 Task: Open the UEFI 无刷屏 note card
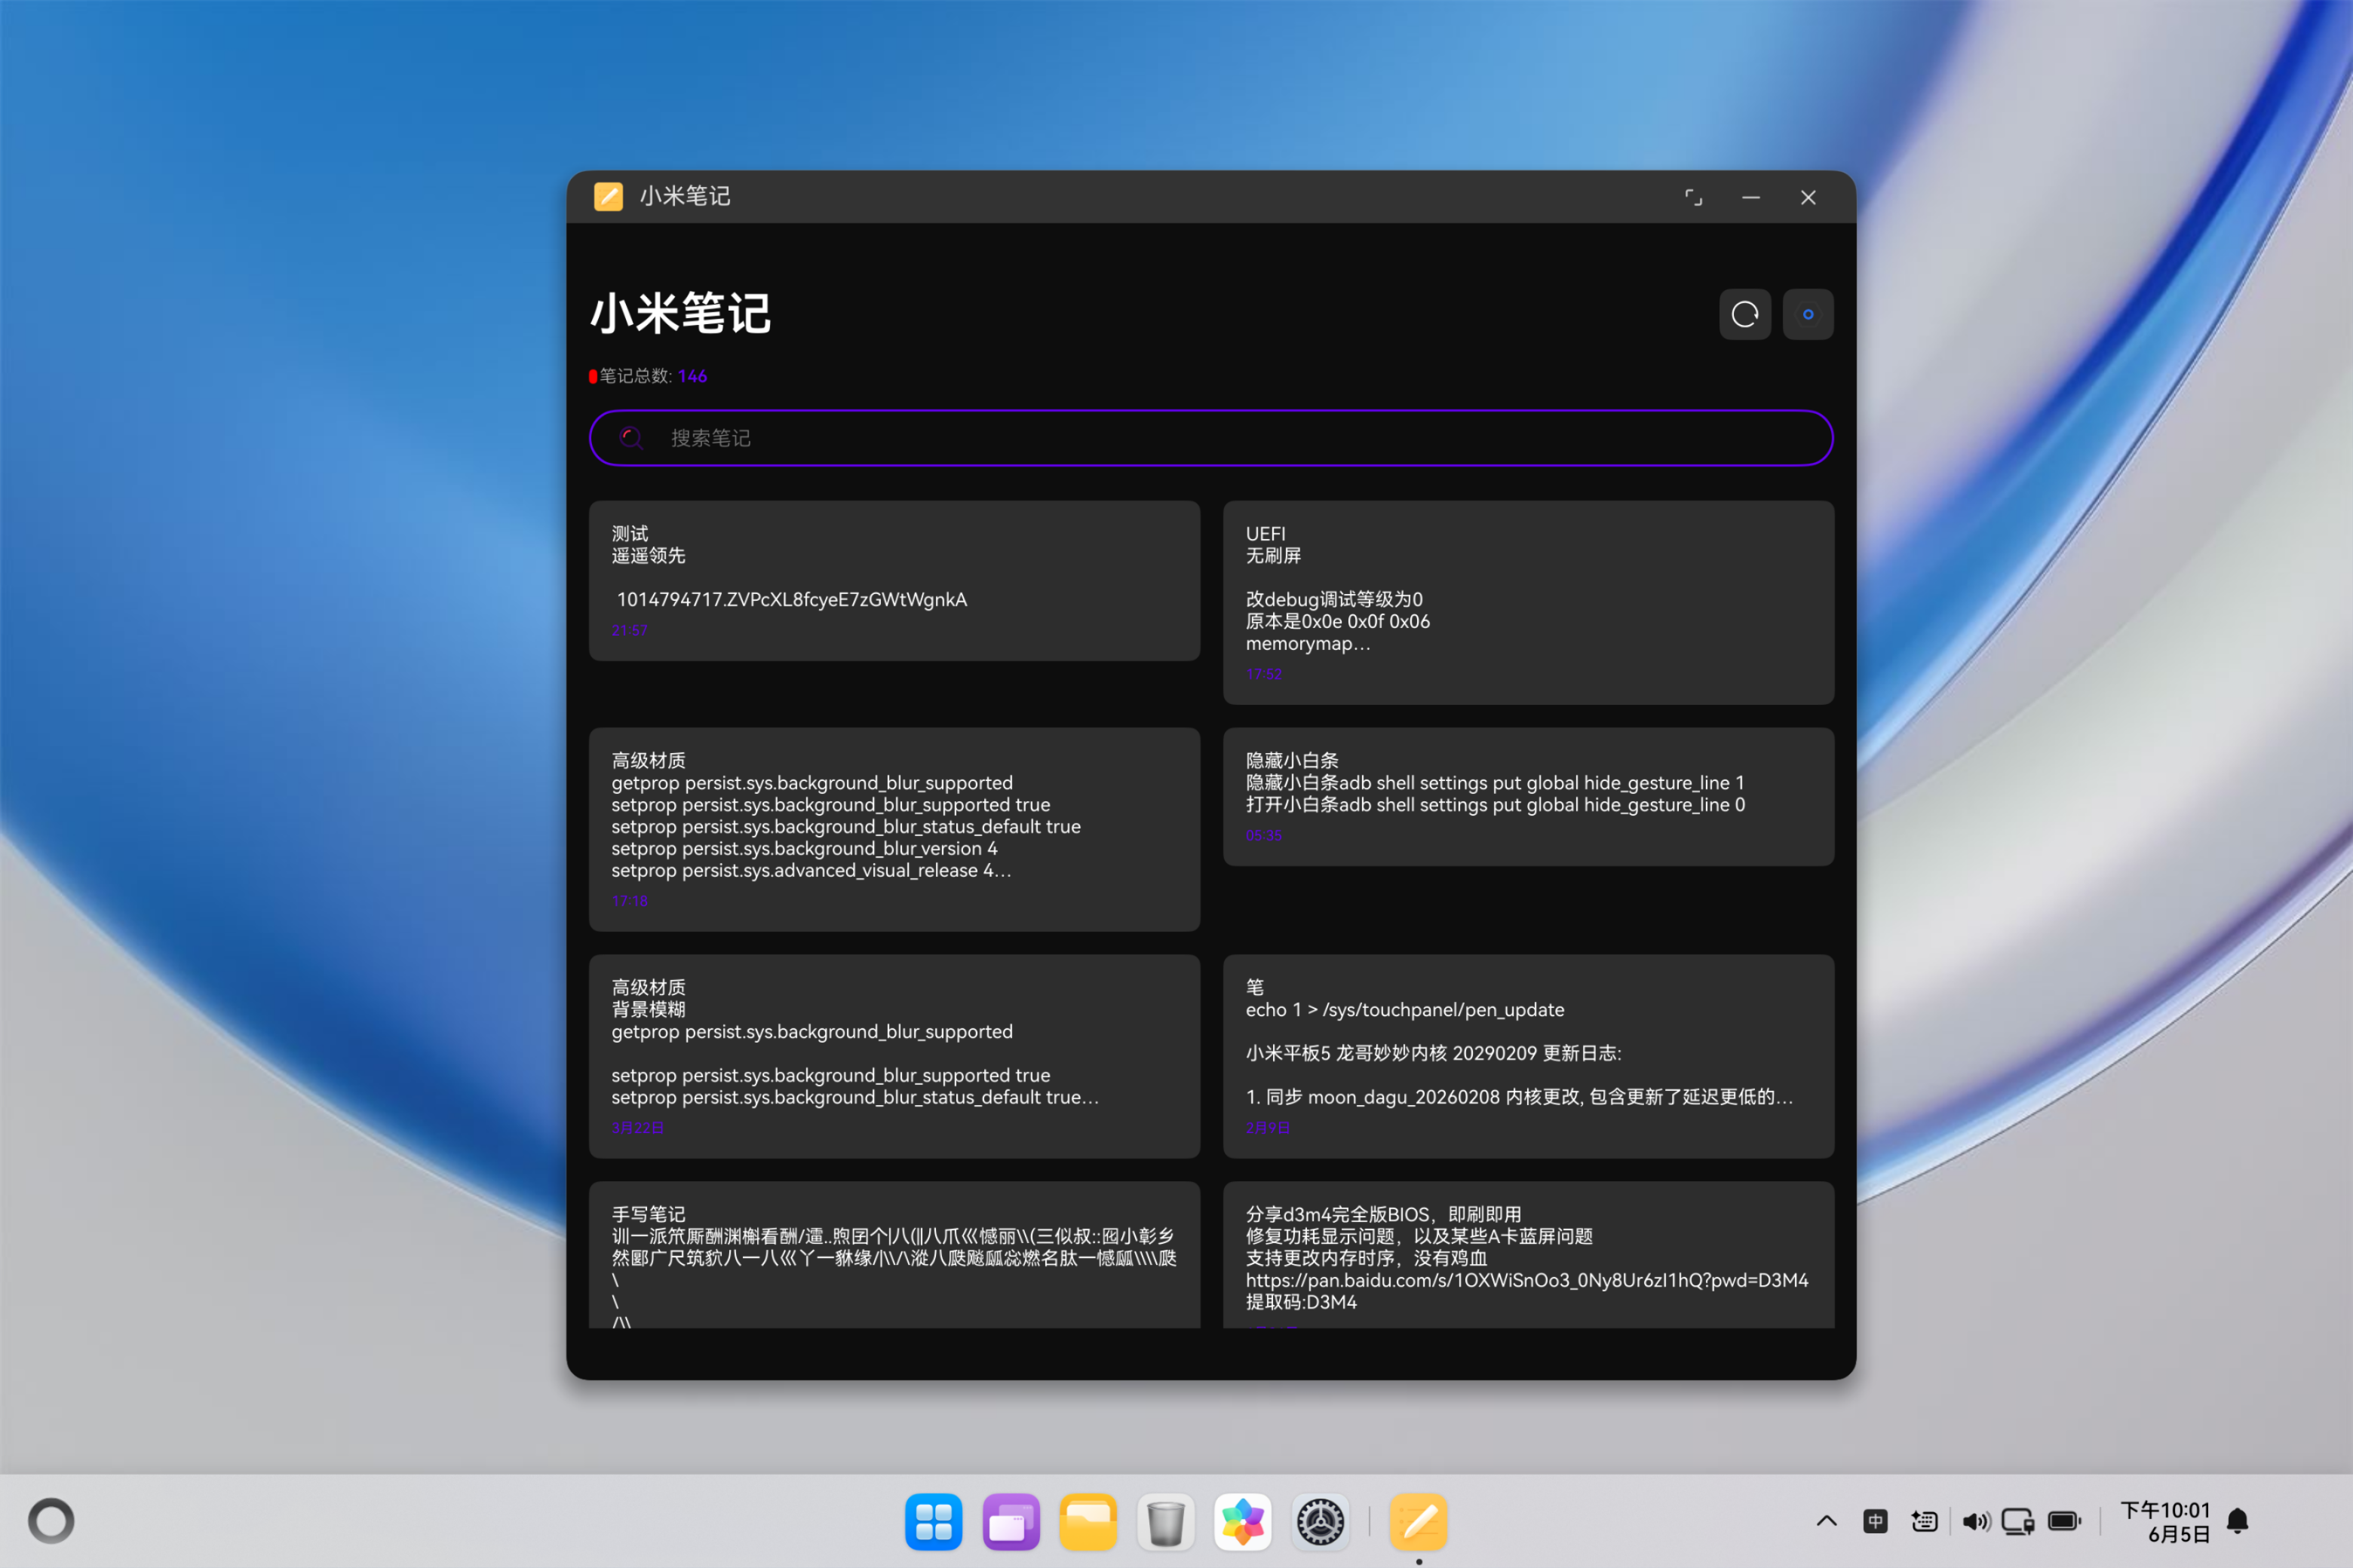pos(1528,603)
